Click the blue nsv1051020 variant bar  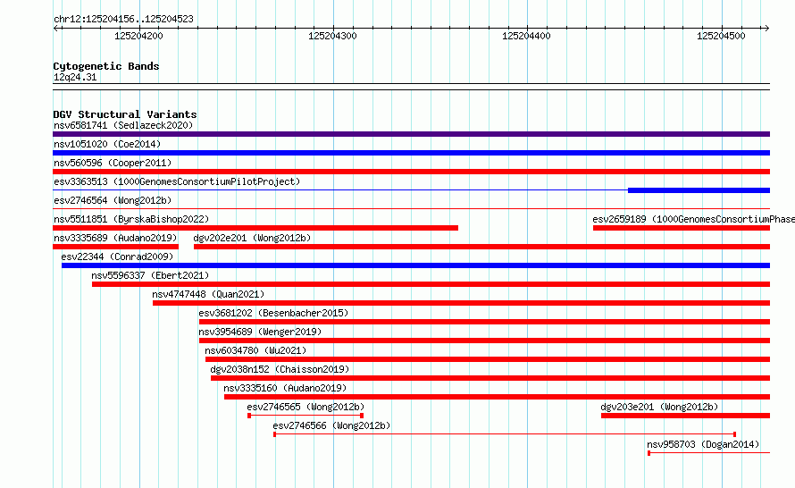[x=411, y=153]
